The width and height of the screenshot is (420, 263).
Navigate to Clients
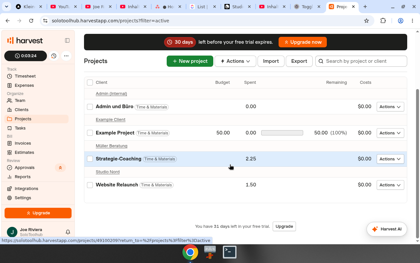pos(22,110)
